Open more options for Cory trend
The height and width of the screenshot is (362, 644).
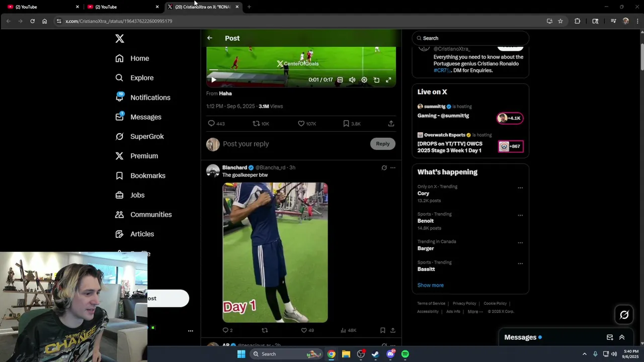pyautogui.click(x=520, y=188)
